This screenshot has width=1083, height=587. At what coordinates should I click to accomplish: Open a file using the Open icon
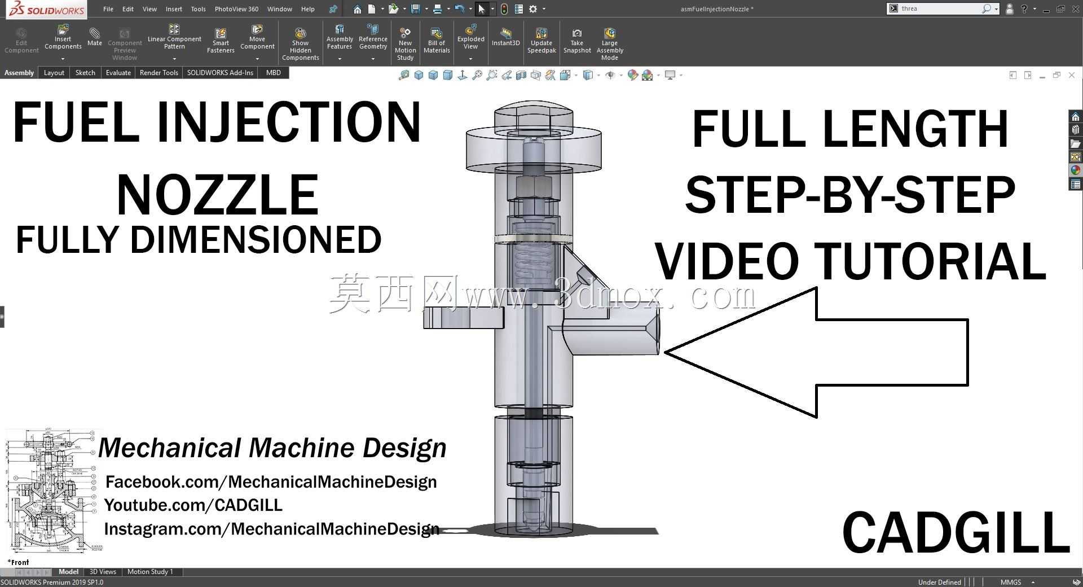393,9
